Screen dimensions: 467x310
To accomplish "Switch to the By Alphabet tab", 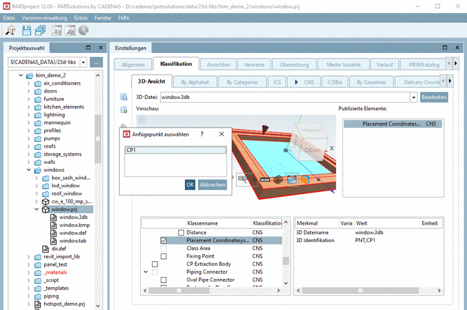I will coord(195,82).
